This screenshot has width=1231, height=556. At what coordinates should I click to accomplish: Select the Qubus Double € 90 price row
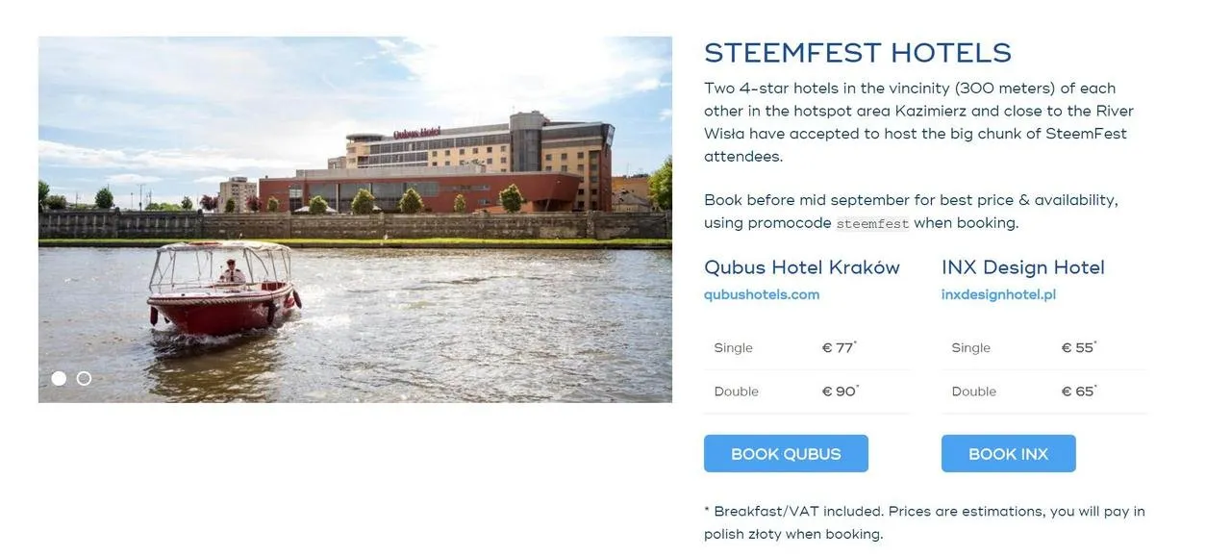tap(806, 392)
